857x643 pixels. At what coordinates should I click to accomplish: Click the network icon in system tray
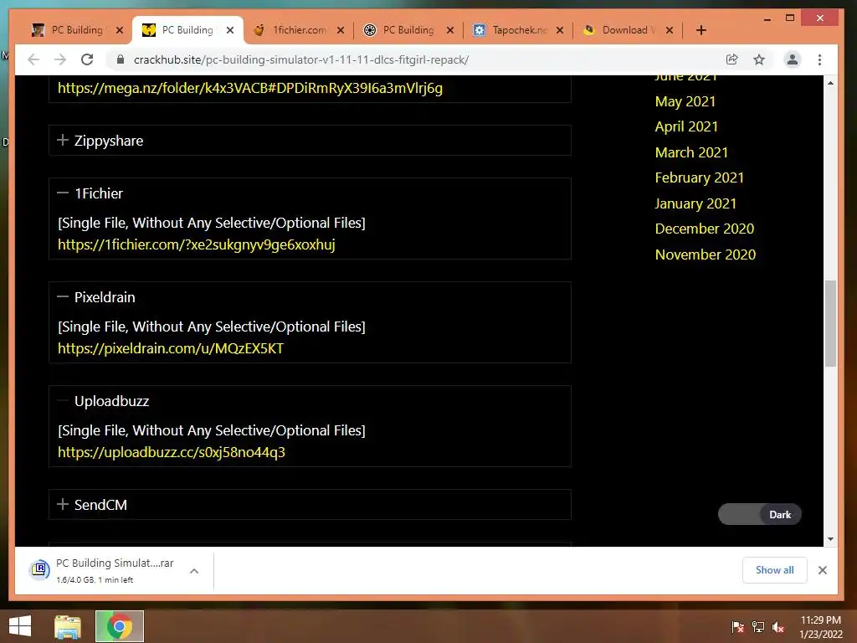pos(758,626)
